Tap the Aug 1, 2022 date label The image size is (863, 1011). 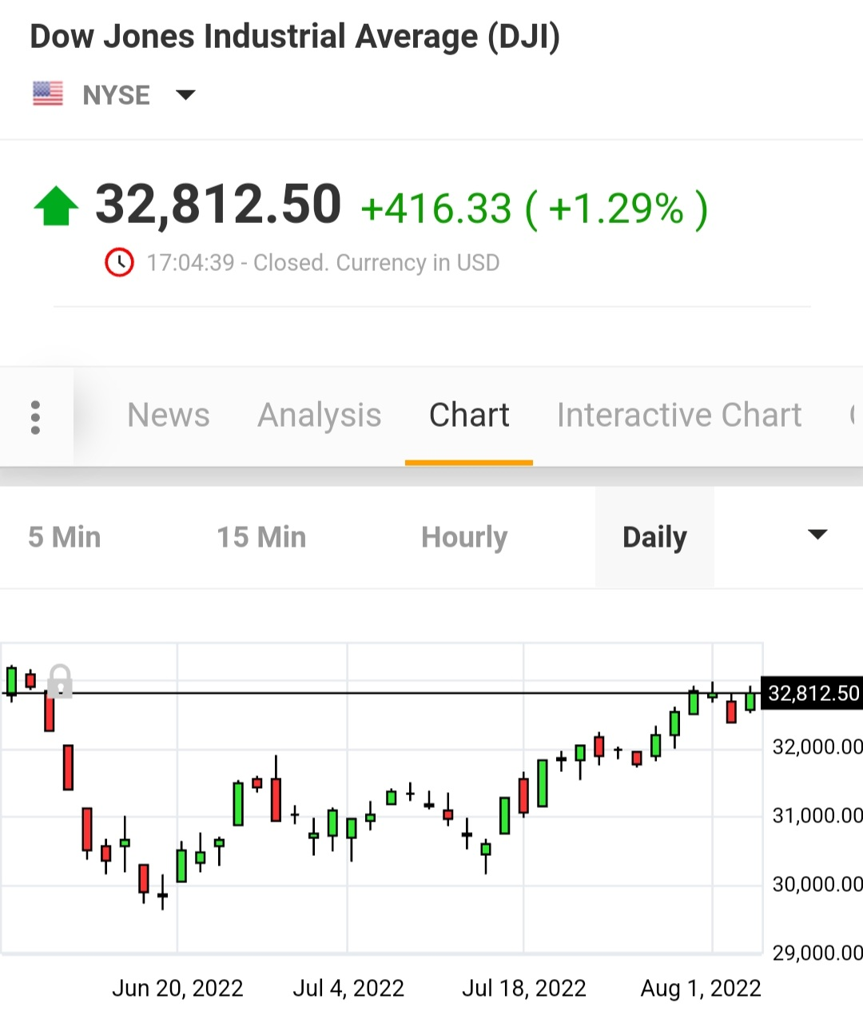pyautogui.click(x=701, y=989)
